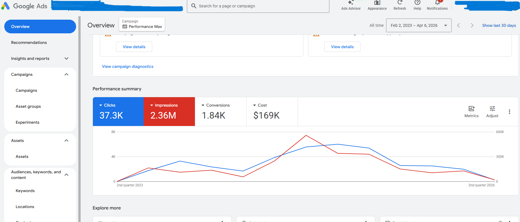
Task: Focus the search for a page or campaign field
Action: point(258,6)
